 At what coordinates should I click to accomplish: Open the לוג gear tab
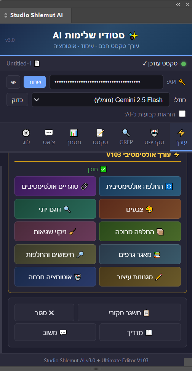[26, 137]
